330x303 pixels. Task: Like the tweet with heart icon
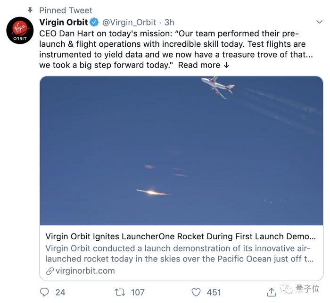[x=196, y=292]
